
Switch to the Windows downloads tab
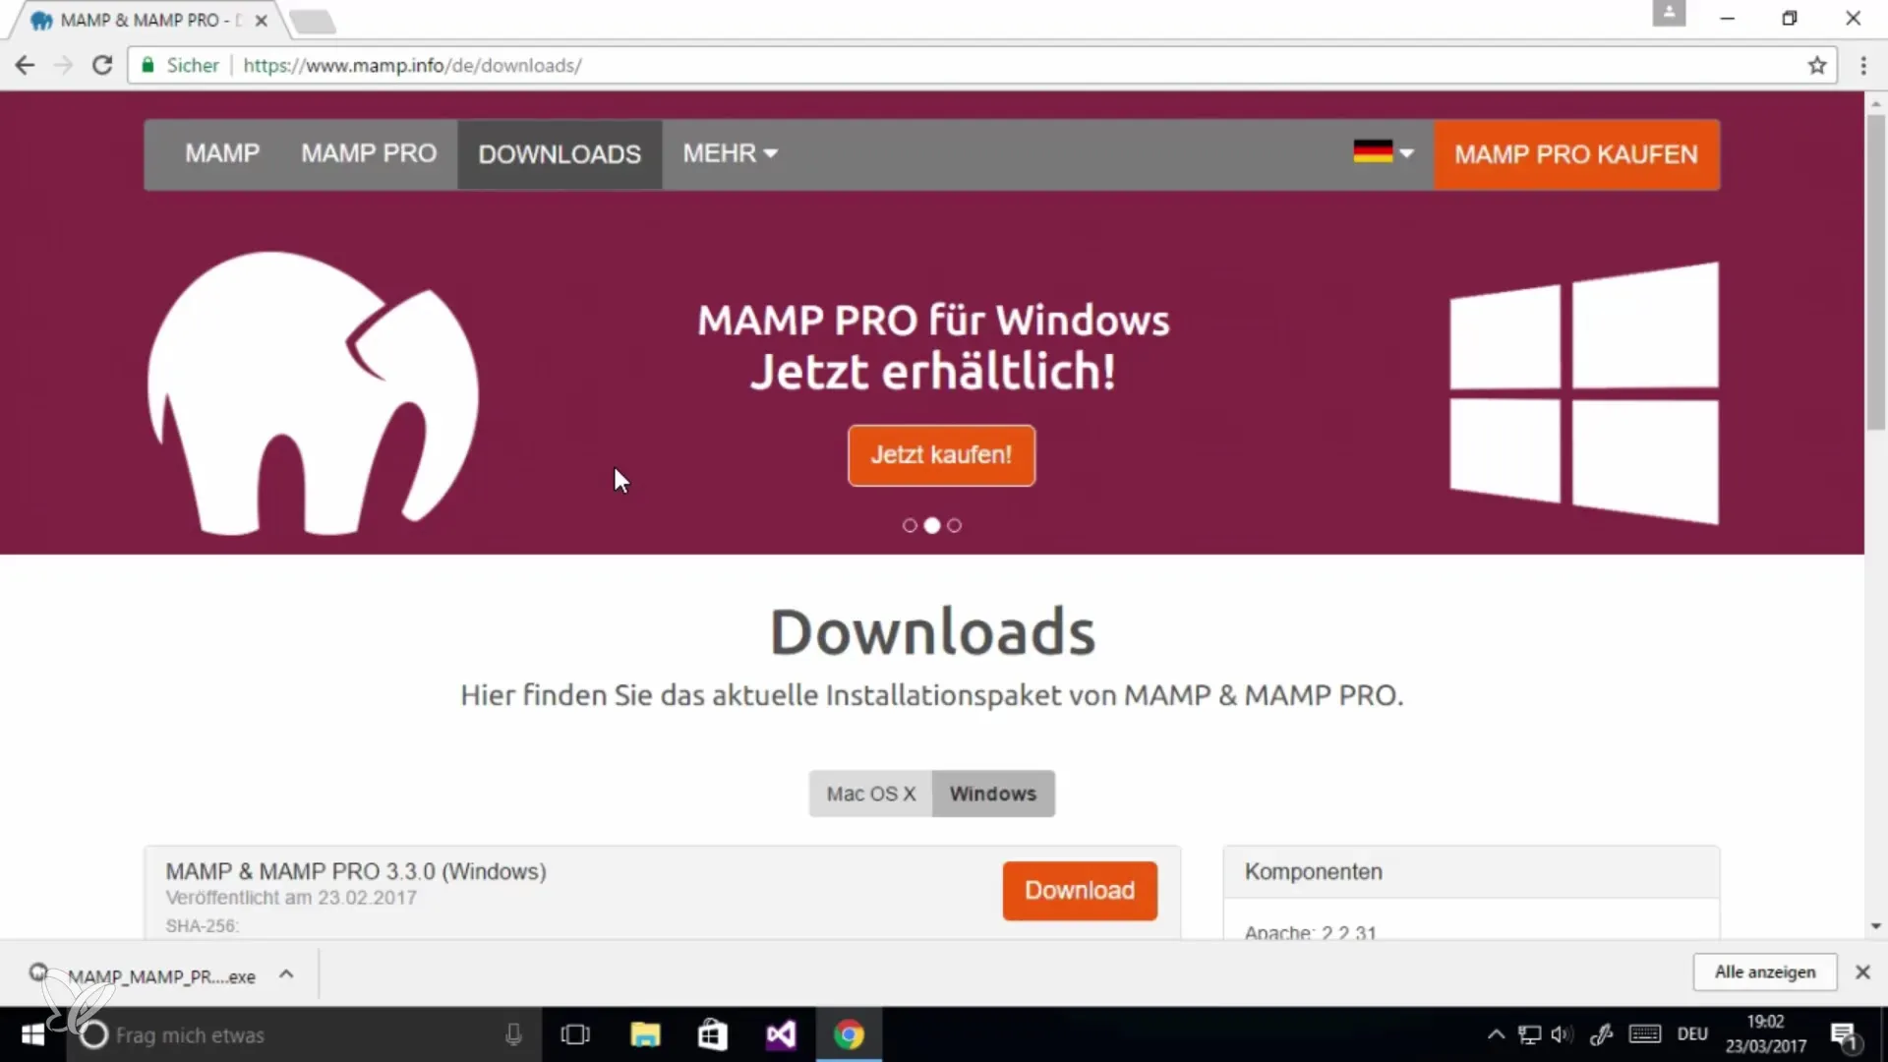pyautogui.click(x=993, y=794)
